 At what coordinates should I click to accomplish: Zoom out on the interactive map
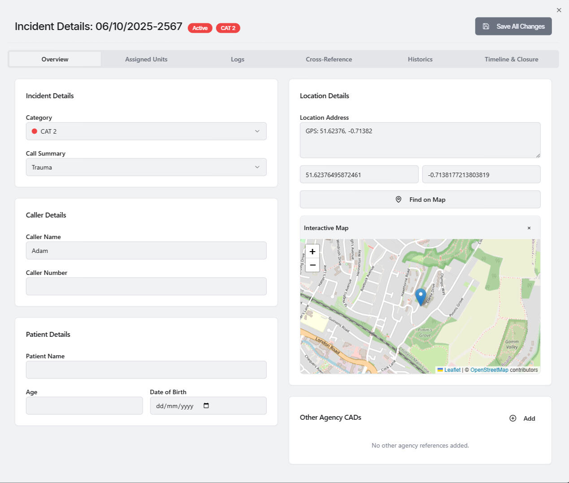click(313, 265)
